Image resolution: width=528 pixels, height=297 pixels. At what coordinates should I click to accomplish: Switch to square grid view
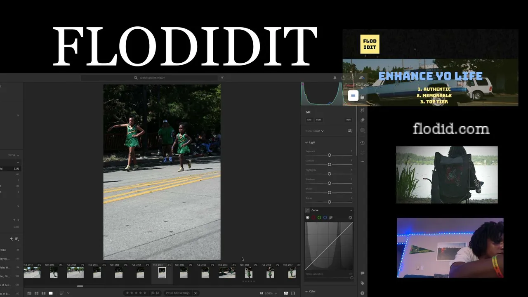coord(36,293)
